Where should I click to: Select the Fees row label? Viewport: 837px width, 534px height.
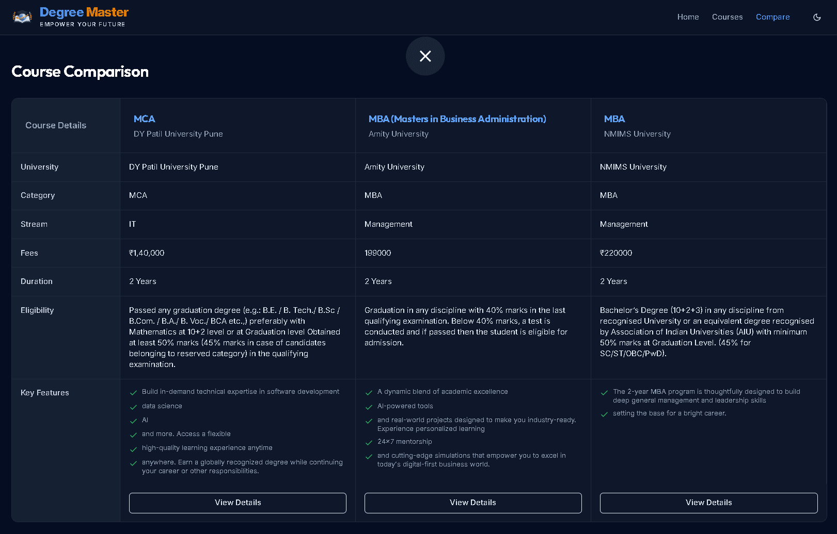tap(29, 253)
